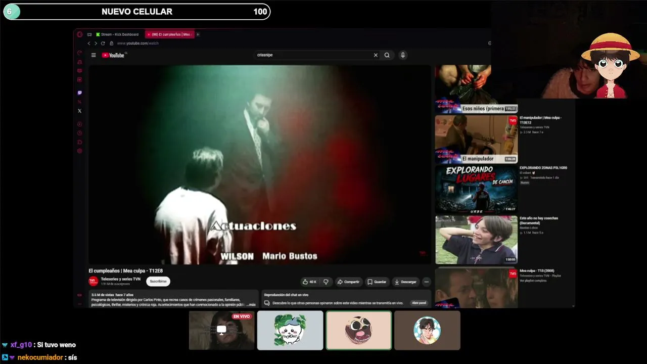This screenshot has width=647, height=364.
Task: Click 'Ver playlist completa' link
Action: point(533,281)
